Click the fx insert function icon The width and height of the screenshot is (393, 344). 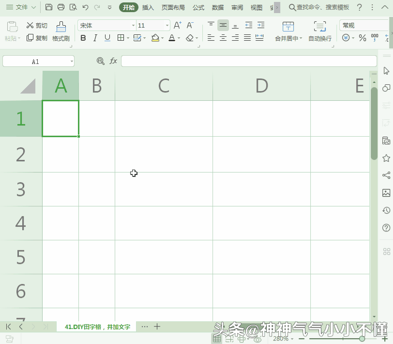pos(113,61)
